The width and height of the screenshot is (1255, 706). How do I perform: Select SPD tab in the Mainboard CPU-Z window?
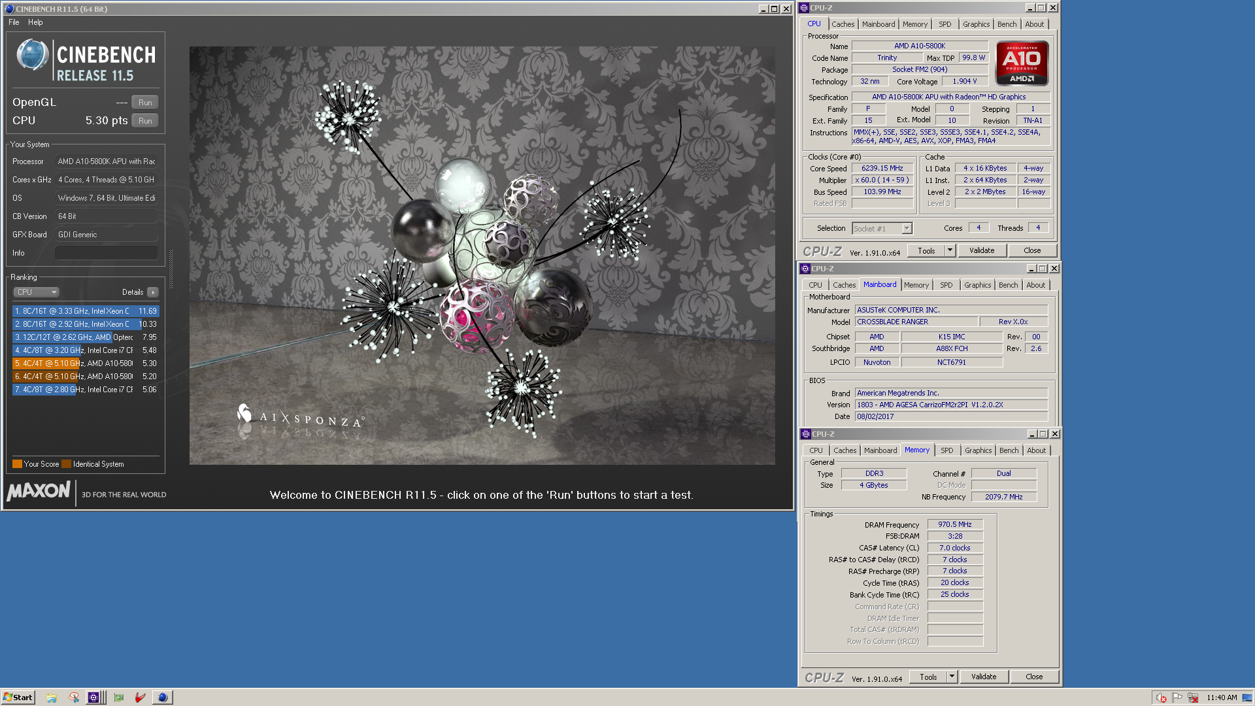tap(946, 285)
